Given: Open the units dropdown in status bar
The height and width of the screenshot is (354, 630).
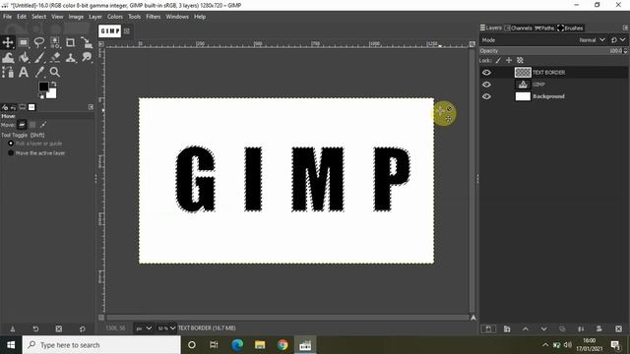Looking at the screenshot, I should (x=144, y=328).
